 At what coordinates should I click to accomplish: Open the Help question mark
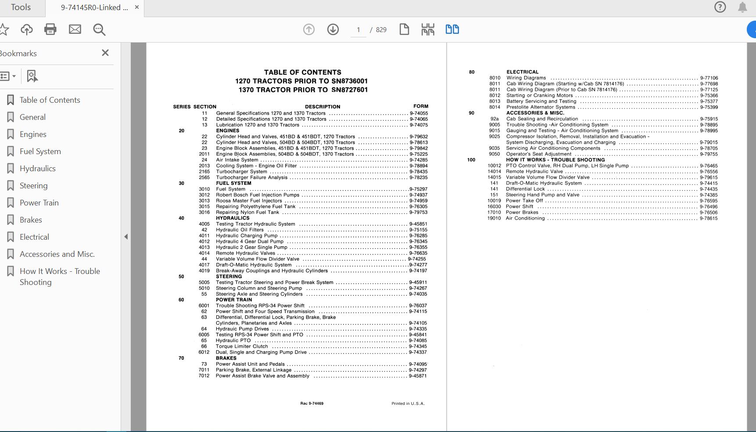point(720,7)
